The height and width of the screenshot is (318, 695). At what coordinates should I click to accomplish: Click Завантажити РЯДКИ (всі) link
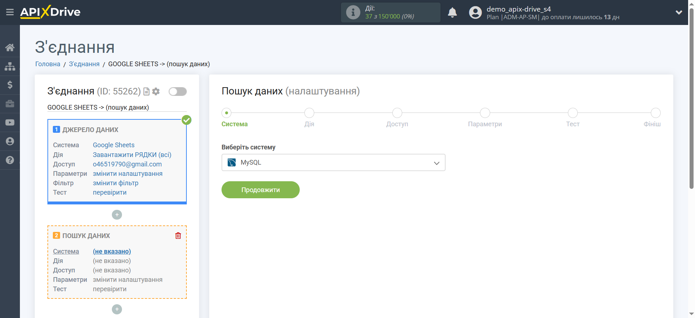click(132, 155)
